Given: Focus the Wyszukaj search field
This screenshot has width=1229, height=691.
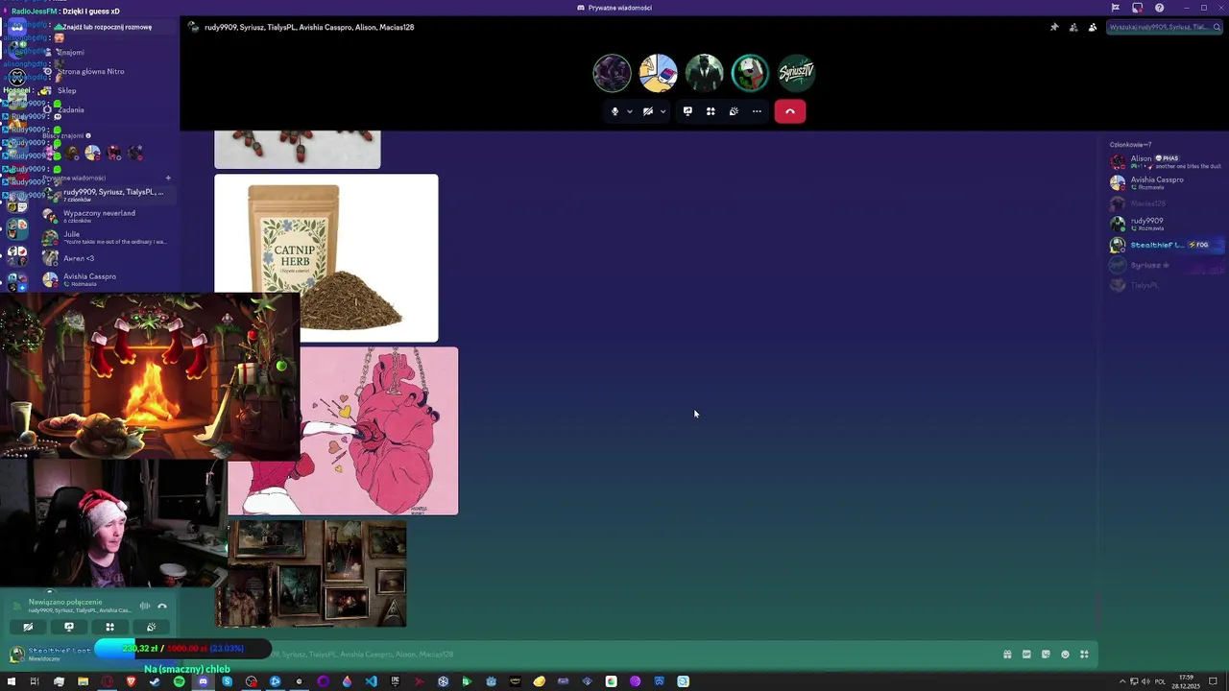Looking at the screenshot, I should point(1166,27).
